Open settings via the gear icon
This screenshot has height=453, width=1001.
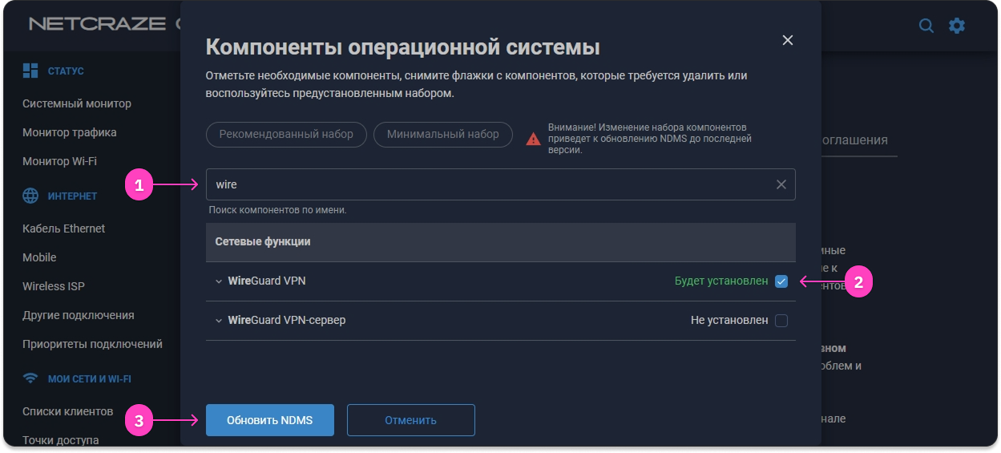(x=957, y=26)
